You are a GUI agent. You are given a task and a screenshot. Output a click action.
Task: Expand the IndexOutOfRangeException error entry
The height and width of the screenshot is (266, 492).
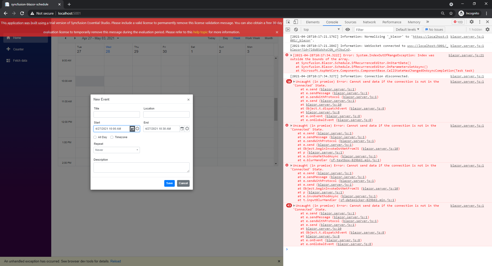pos(291,55)
